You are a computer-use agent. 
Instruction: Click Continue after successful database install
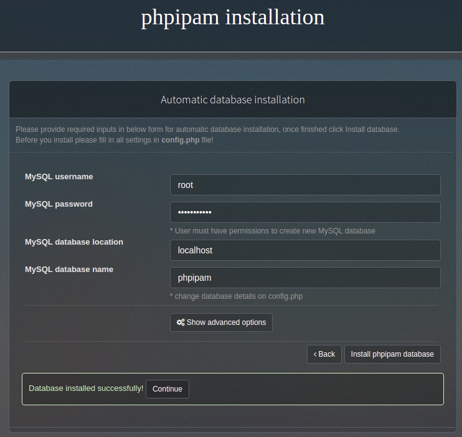click(x=167, y=389)
